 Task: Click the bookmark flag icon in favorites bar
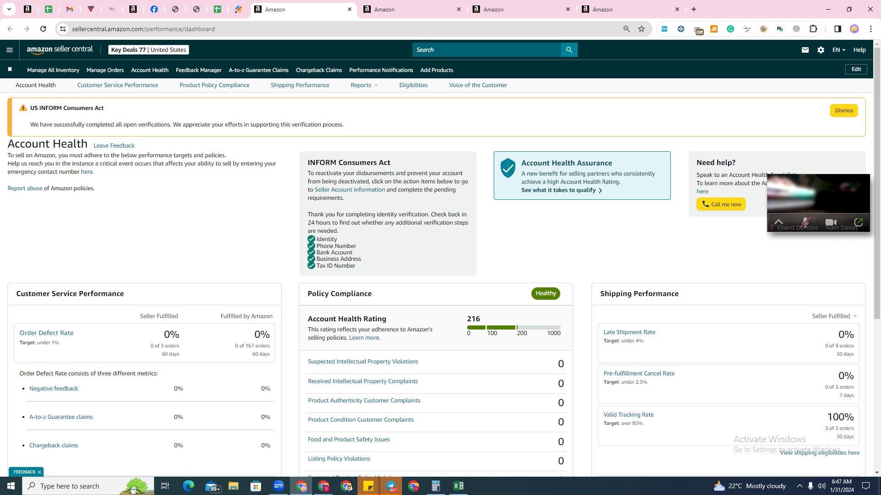pyautogui.click(x=10, y=70)
